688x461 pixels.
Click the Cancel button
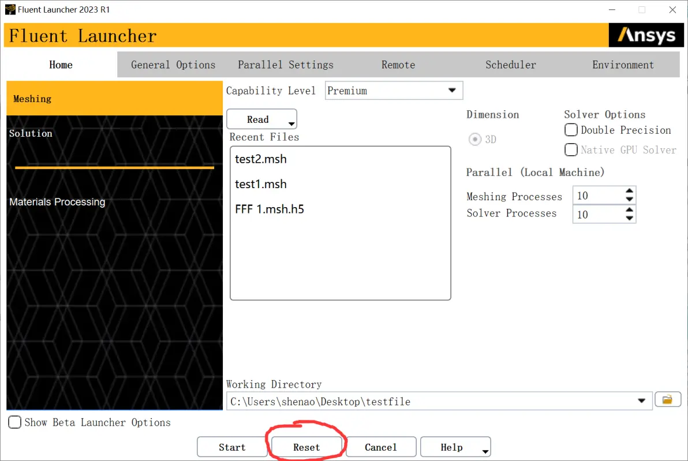coord(381,447)
